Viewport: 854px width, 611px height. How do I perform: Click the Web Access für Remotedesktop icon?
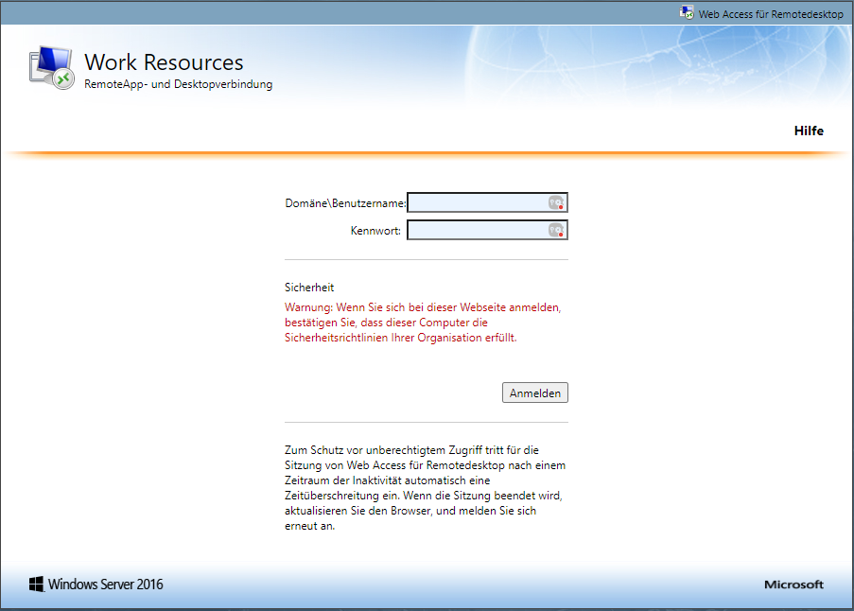pos(687,12)
